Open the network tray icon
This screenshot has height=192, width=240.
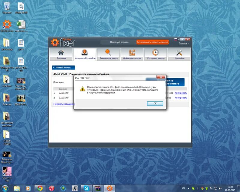[x=216, y=188]
